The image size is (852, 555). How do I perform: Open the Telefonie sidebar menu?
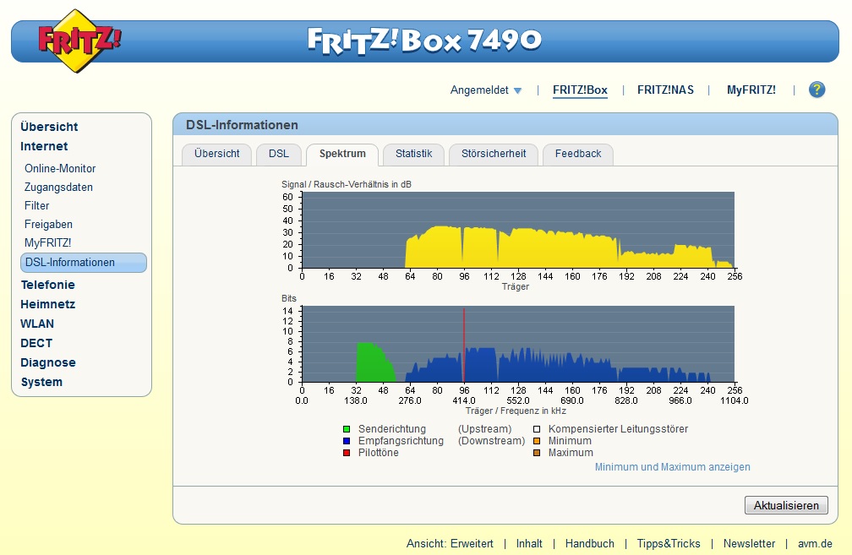[x=48, y=285]
